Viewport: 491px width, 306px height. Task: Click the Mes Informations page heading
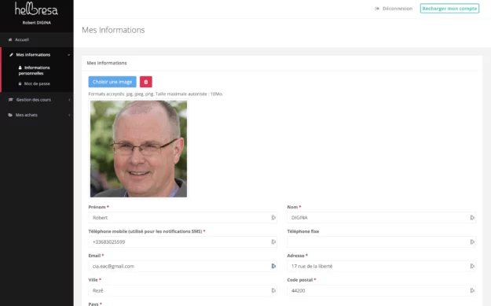pos(113,30)
